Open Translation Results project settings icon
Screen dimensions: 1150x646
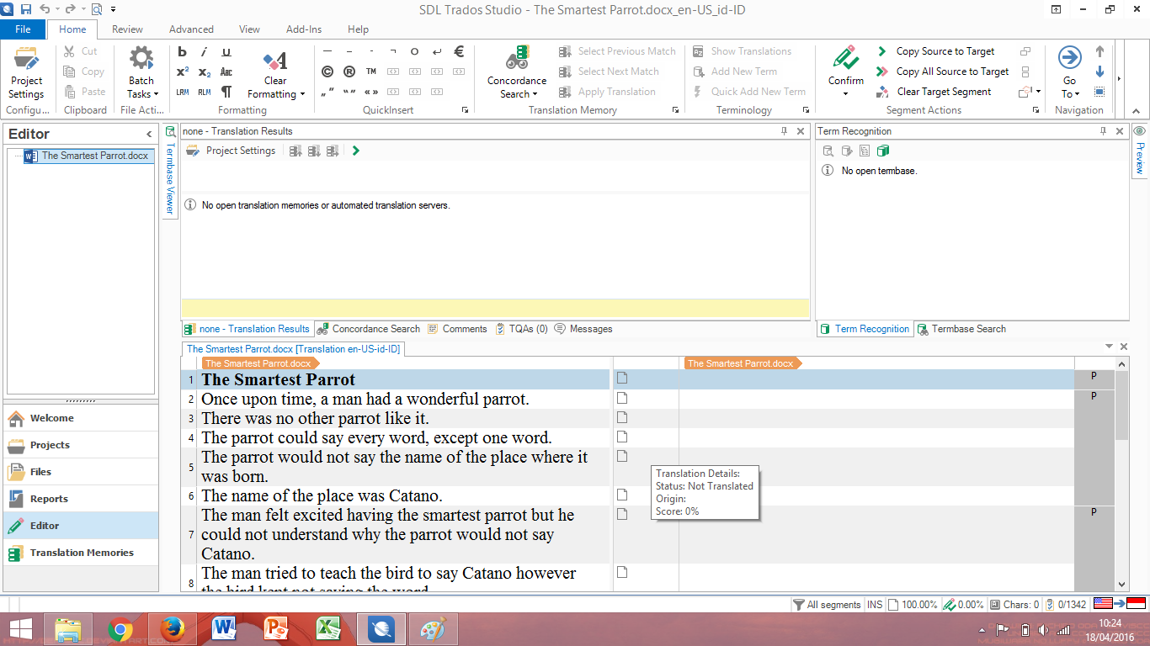(x=193, y=151)
